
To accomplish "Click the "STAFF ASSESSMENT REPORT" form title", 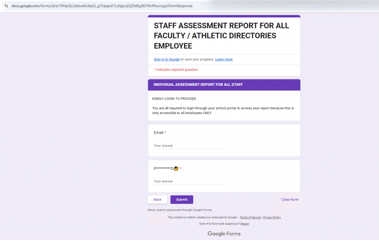I will [x=221, y=36].
